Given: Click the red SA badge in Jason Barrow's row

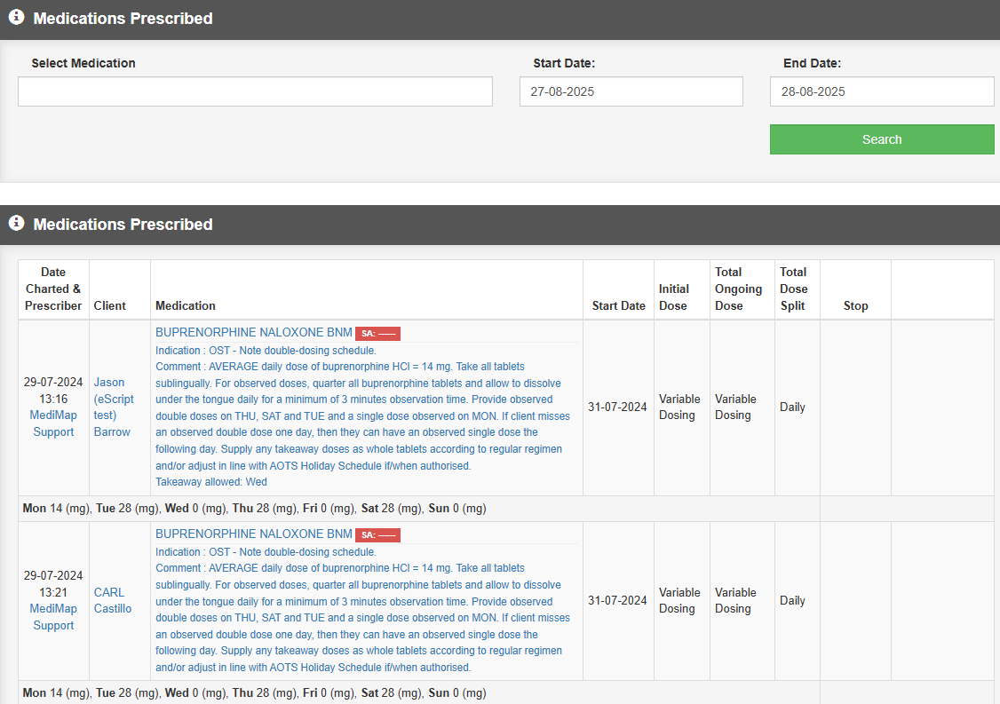Looking at the screenshot, I should click(377, 334).
